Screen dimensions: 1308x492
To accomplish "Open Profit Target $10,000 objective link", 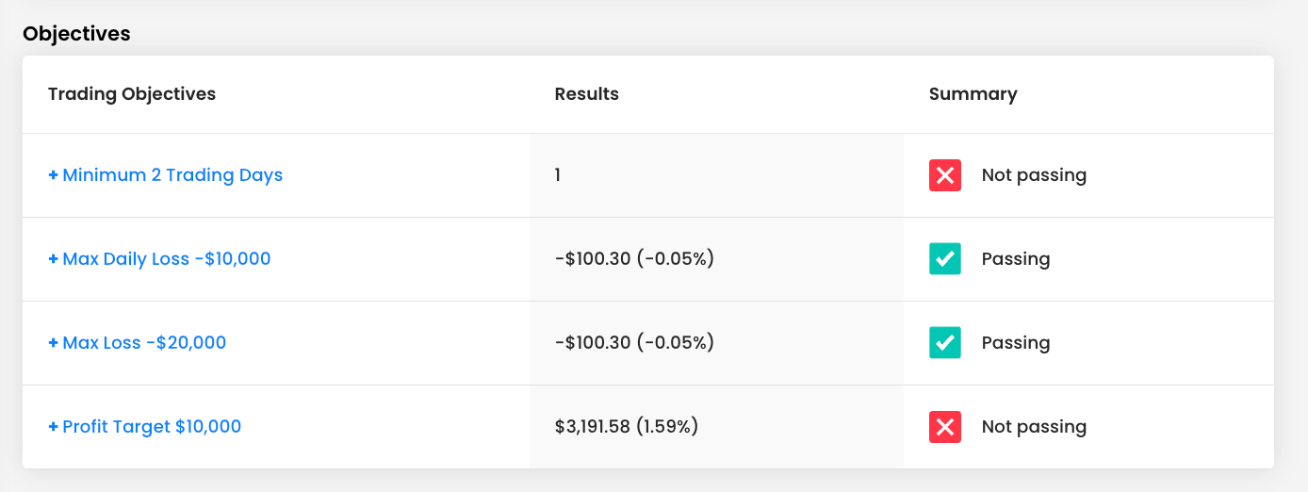I will 152,427.
